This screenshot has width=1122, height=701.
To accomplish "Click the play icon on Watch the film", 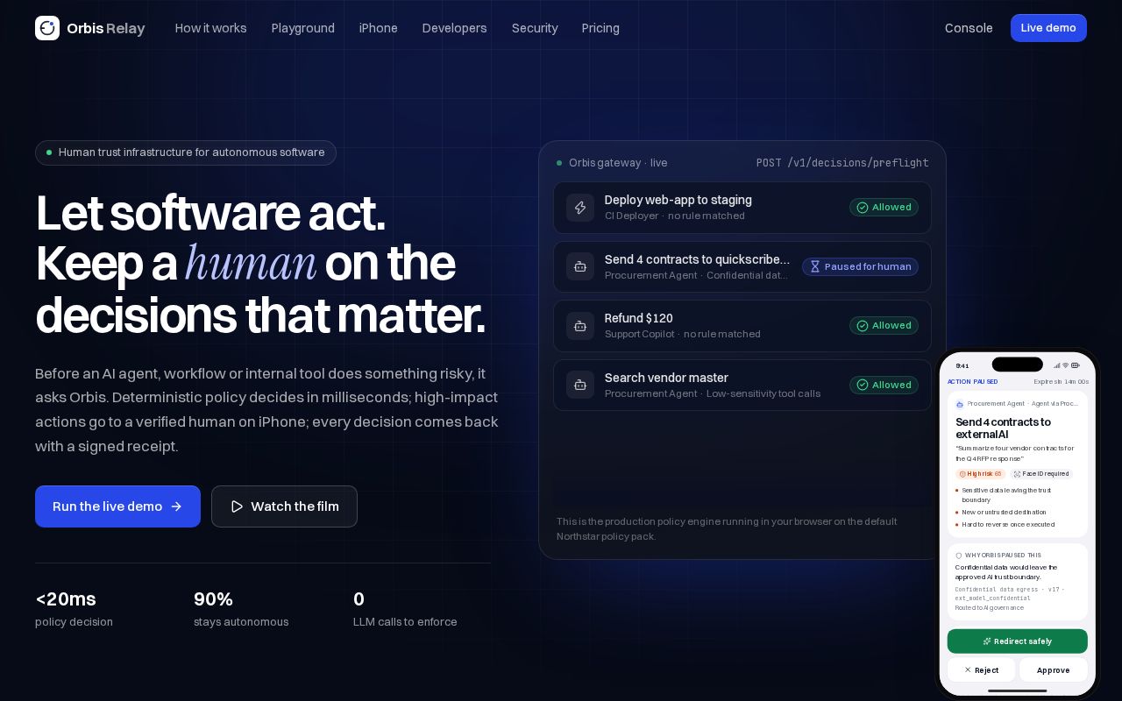I will click(x=237, y=506).
